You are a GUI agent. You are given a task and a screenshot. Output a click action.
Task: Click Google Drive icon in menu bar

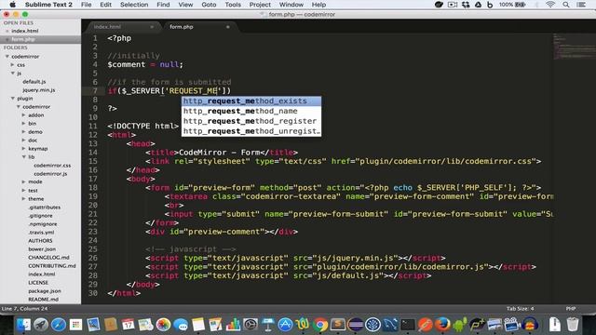478,5
